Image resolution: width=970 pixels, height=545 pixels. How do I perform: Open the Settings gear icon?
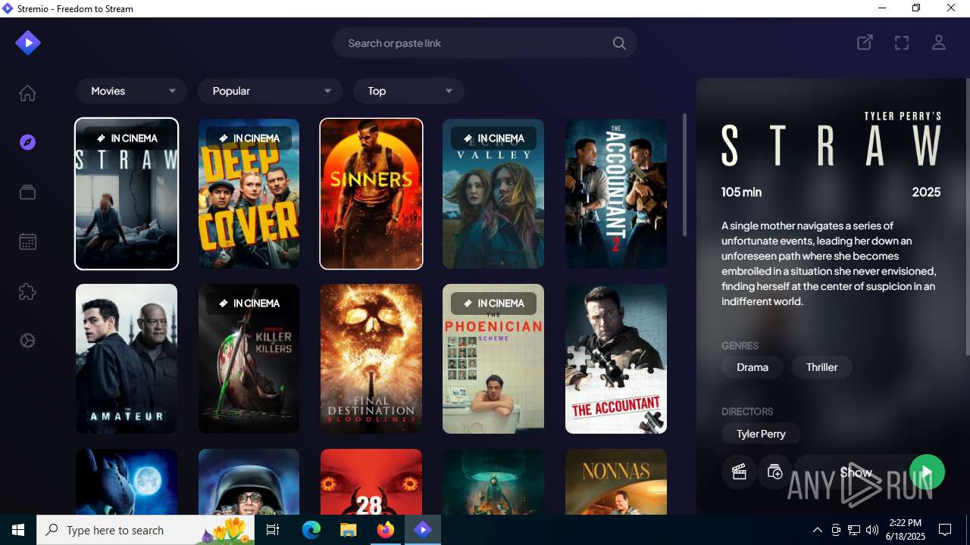click(27, 341)
